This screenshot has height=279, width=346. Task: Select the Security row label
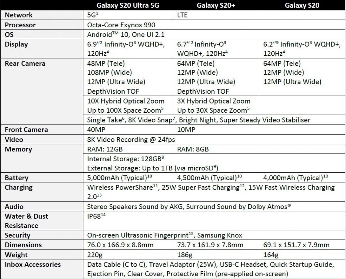18,235
